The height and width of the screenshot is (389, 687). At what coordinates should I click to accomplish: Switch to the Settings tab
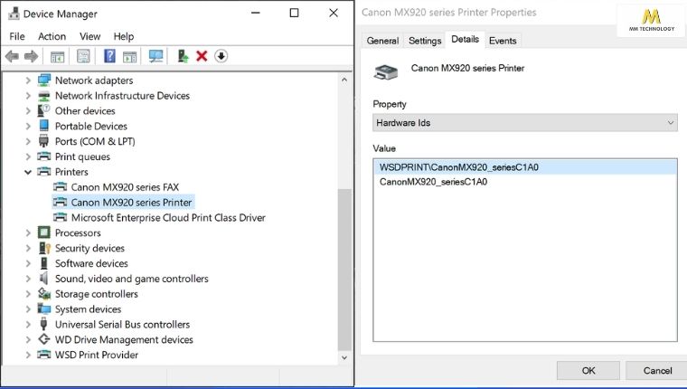[x=425, y=41]
